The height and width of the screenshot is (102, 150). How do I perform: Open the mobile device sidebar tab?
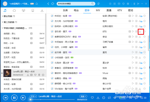tap(33, 10)
